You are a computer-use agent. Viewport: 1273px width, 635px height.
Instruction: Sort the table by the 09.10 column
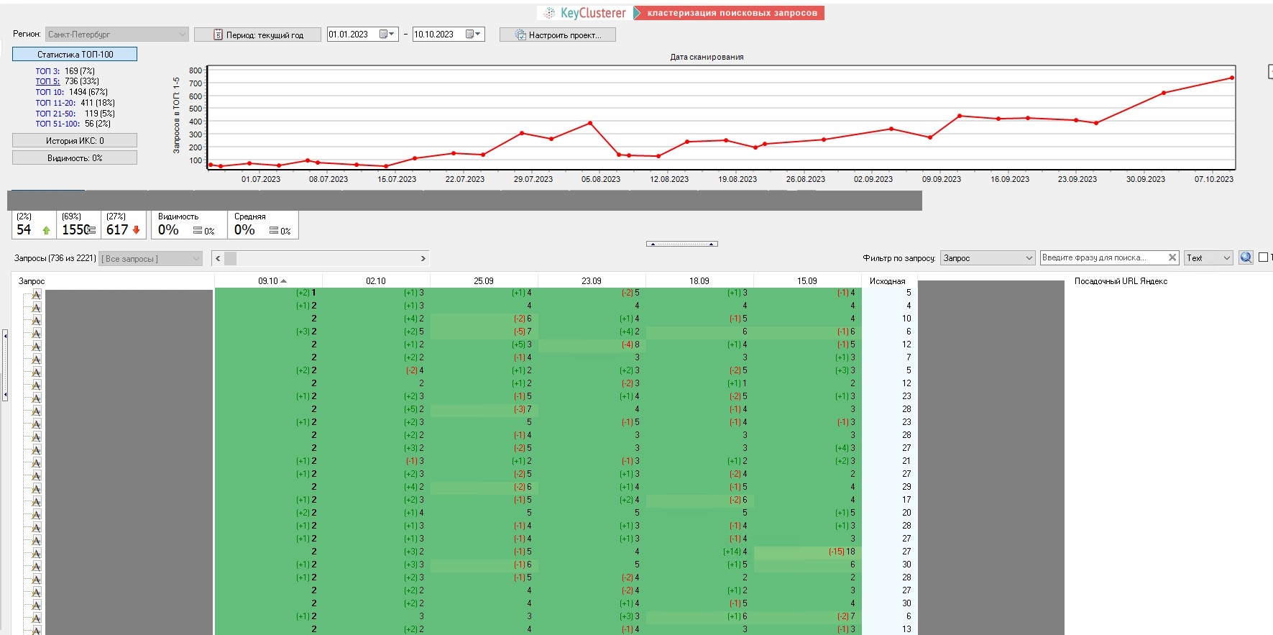(x=269, y=281)
